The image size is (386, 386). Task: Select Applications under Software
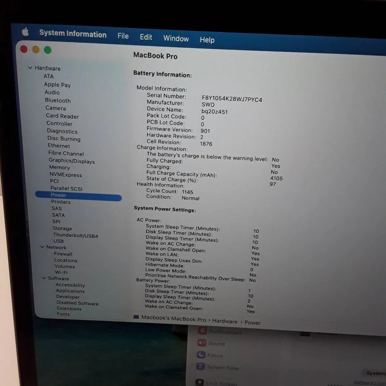70,291
